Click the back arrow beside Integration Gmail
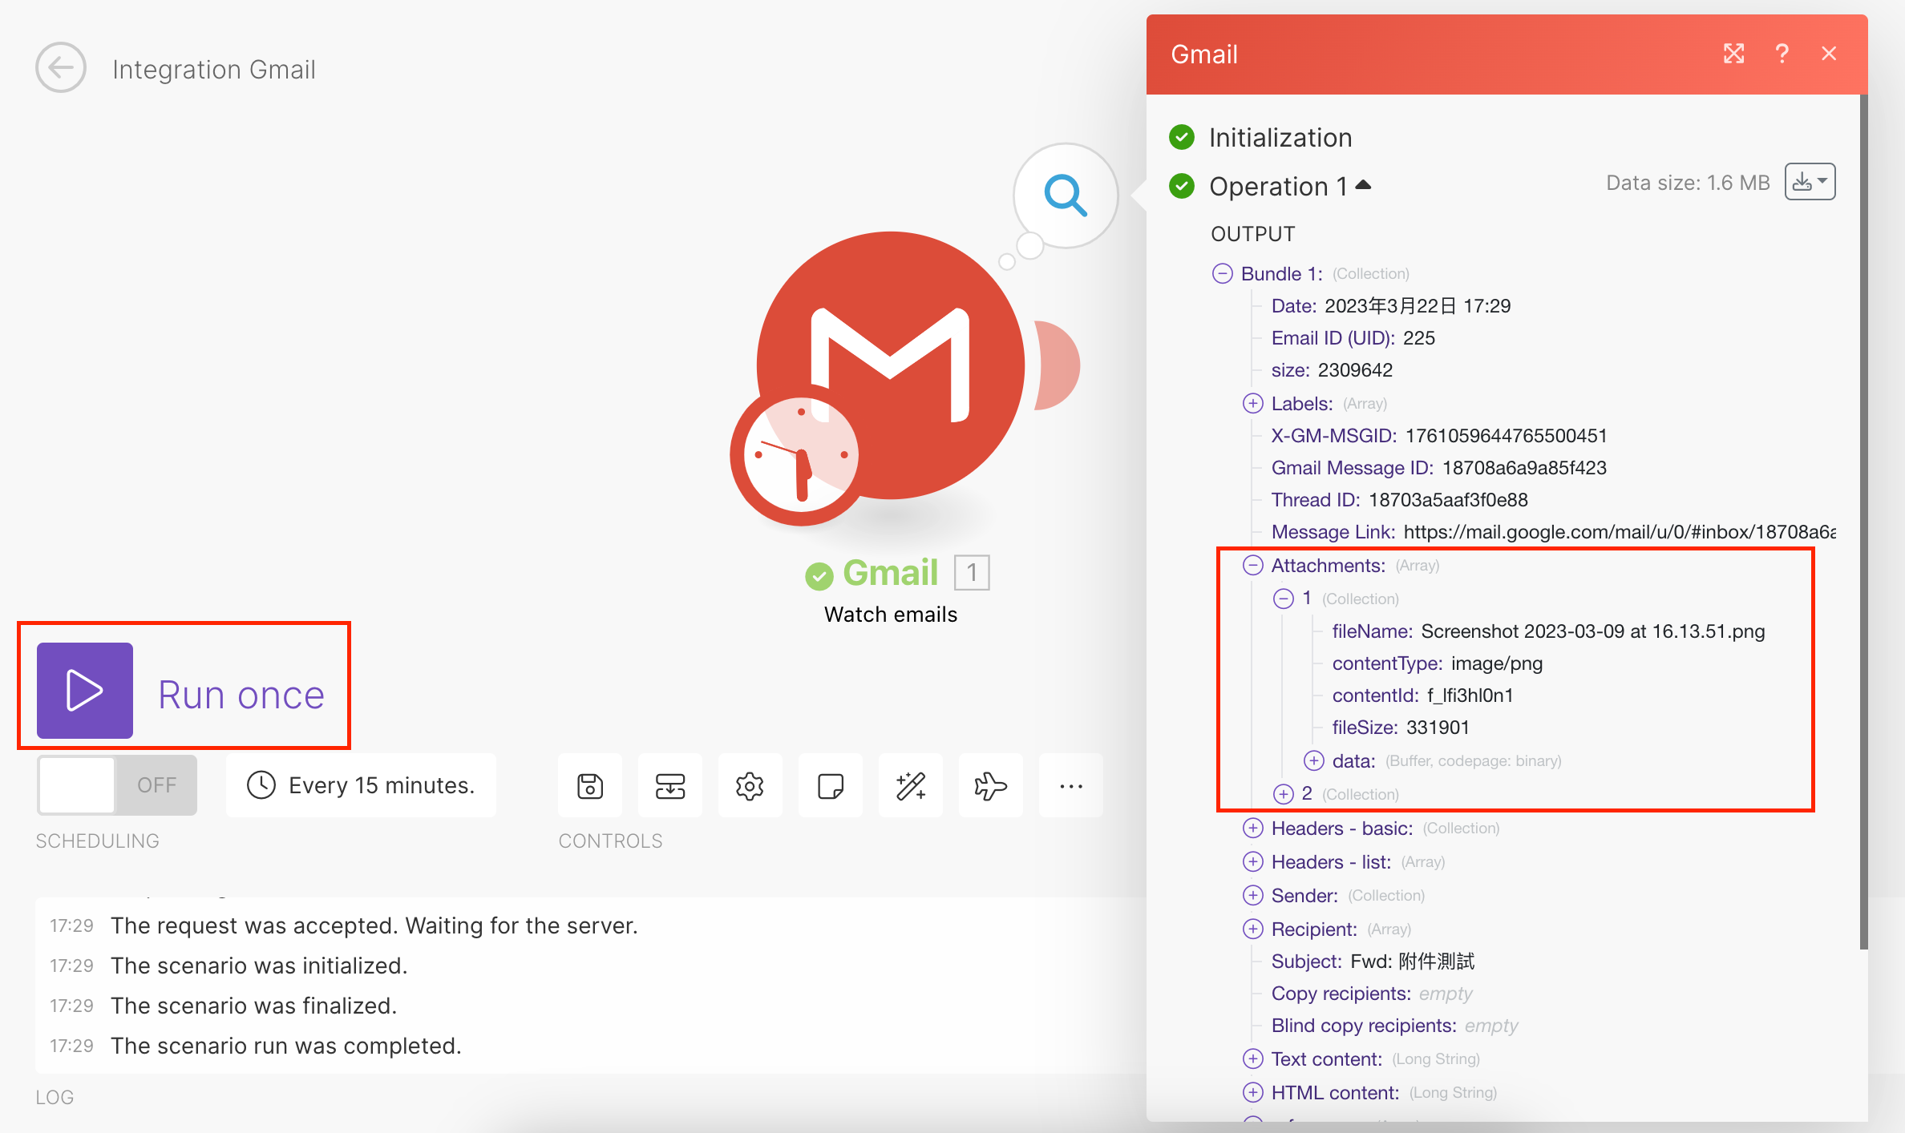This screenshot has height=1133, width=1905. 60,67
